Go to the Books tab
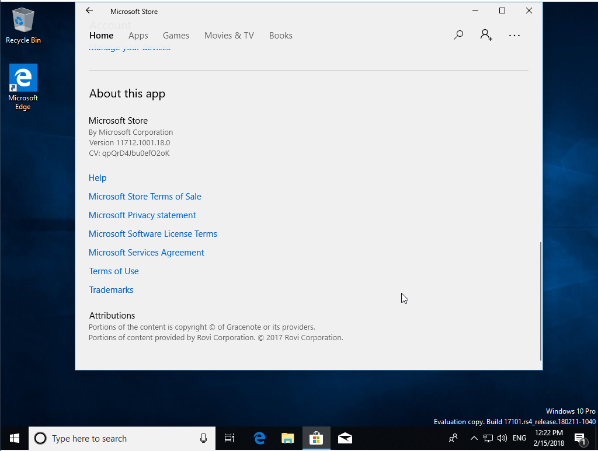 pos(281,36)
